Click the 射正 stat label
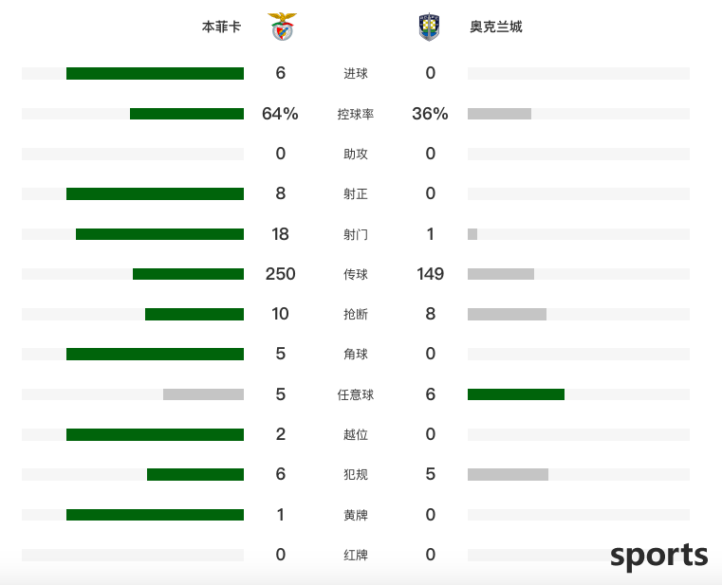This screenshot has height=585, width=722. [x=356, y=194]
